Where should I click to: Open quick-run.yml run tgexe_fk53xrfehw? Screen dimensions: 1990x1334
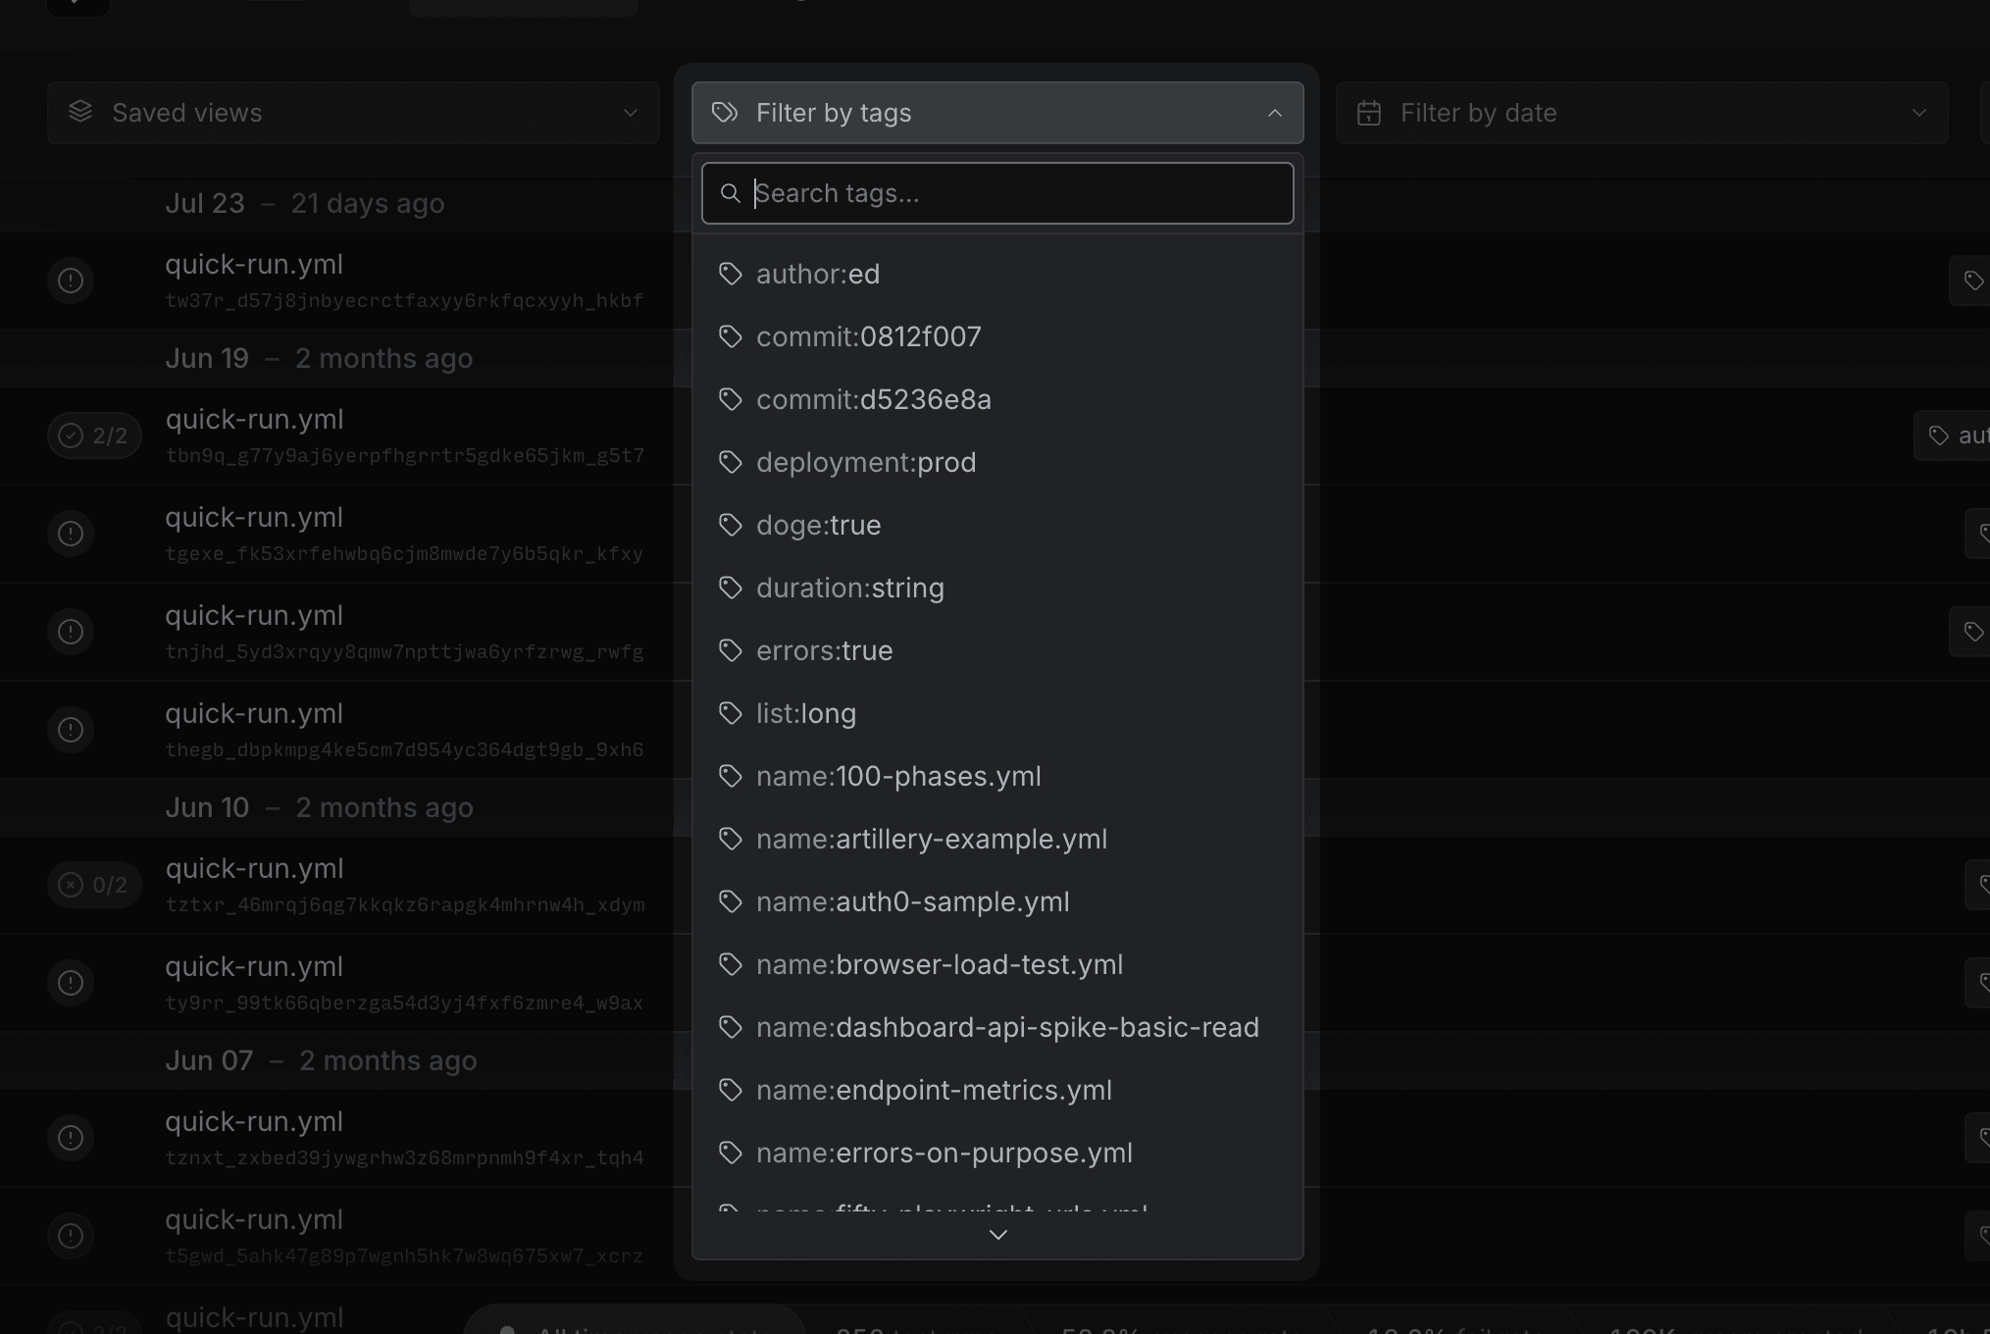point(254,518)
